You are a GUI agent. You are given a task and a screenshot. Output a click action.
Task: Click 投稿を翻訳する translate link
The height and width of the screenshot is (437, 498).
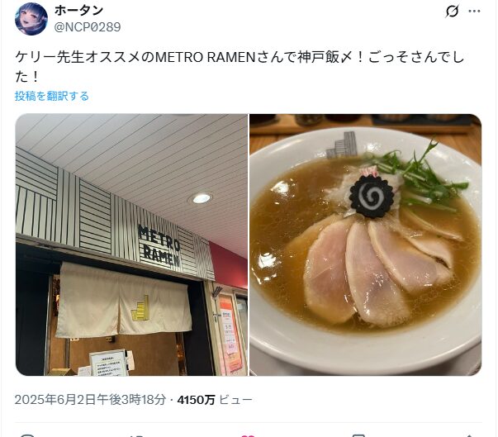pyautogui.click(x=52, y=96)
